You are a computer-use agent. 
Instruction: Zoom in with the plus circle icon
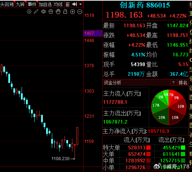tap(72, 12)
